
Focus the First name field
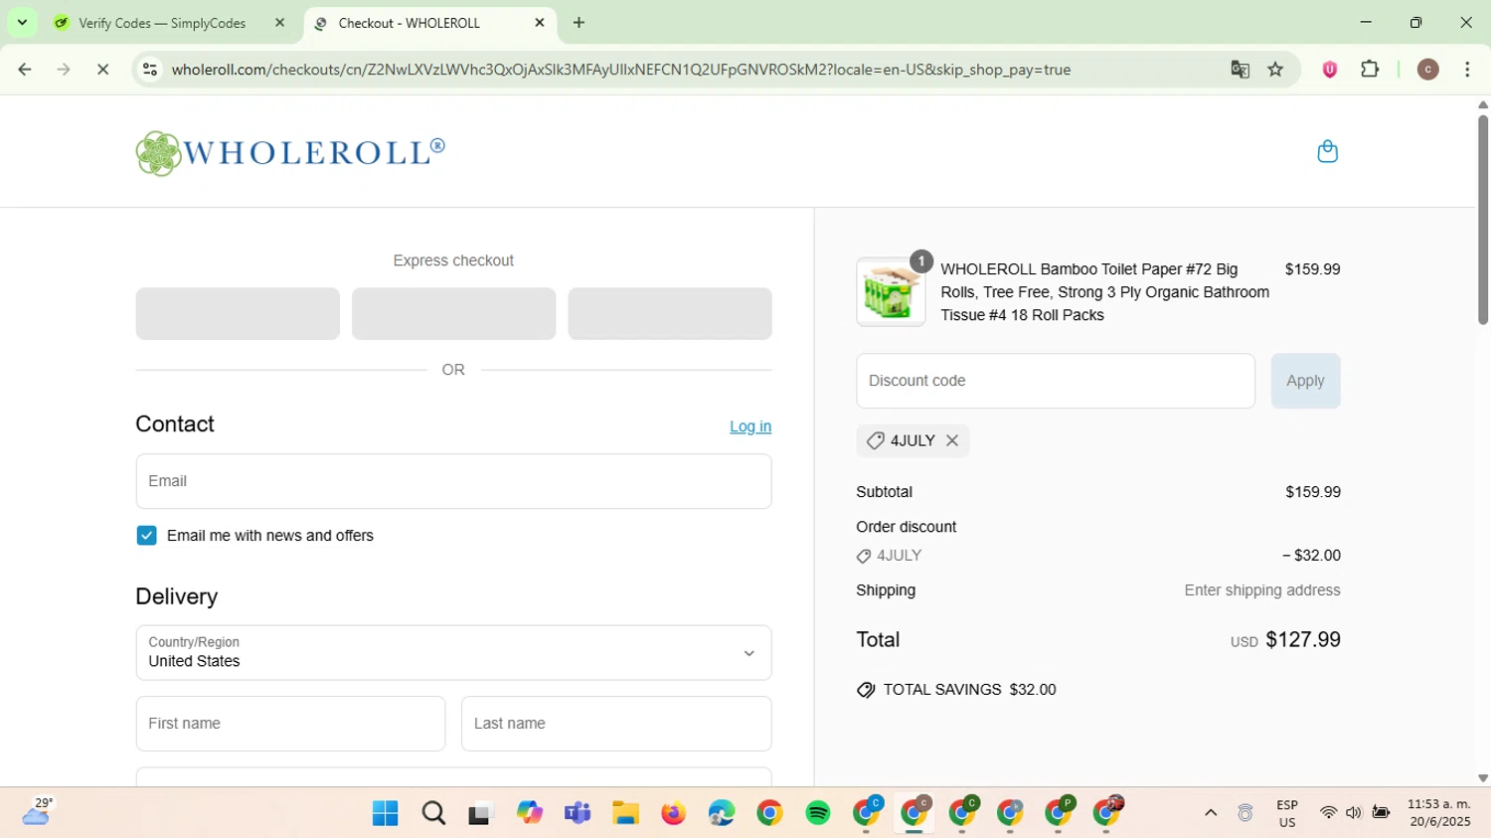290,724
